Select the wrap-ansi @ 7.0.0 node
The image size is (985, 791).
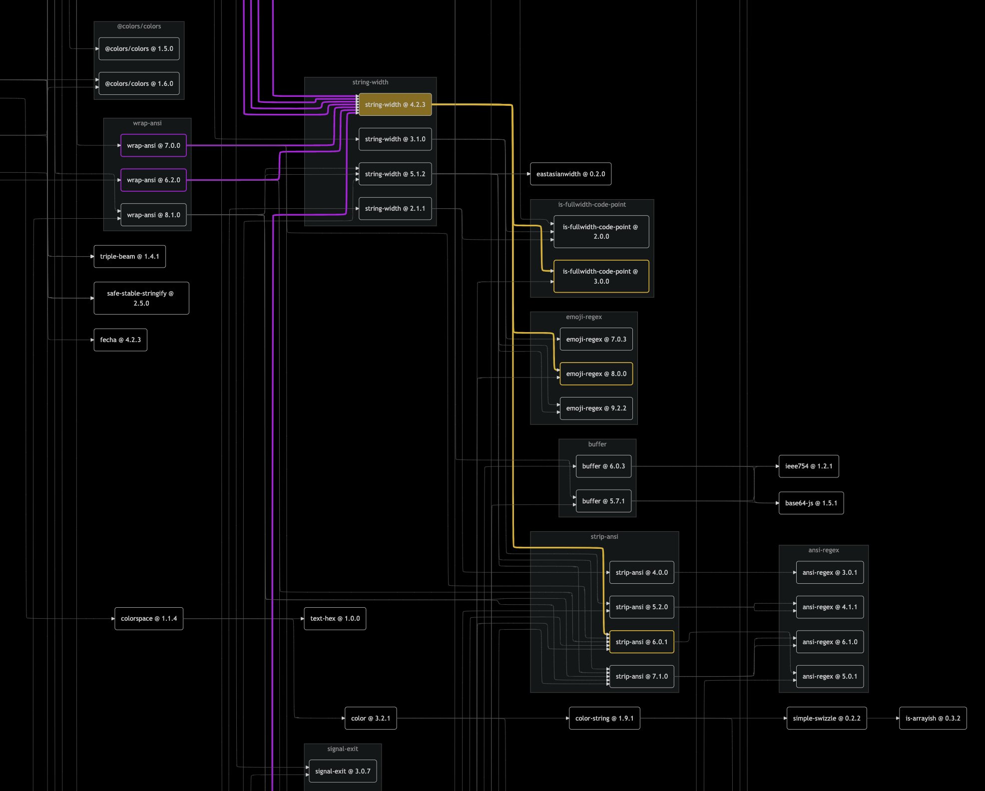tap(153, 145)
